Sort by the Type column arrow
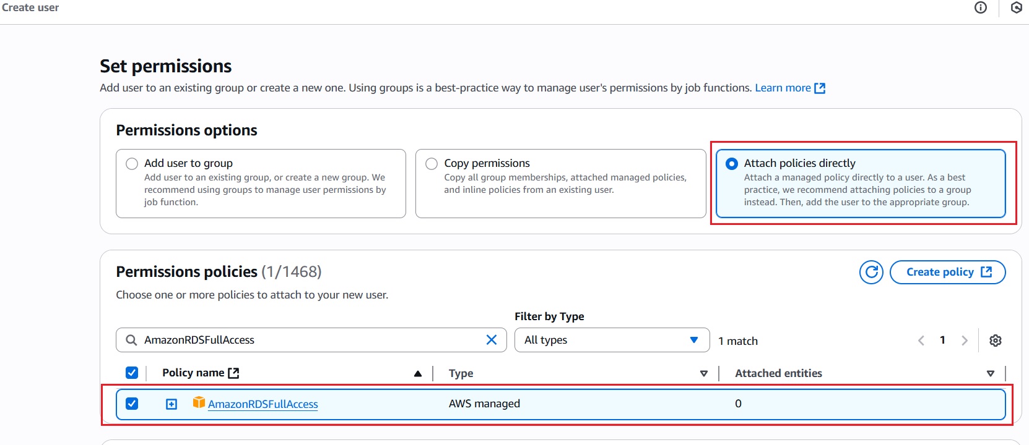The image size is (1029, 445). [x=703, y=373]
